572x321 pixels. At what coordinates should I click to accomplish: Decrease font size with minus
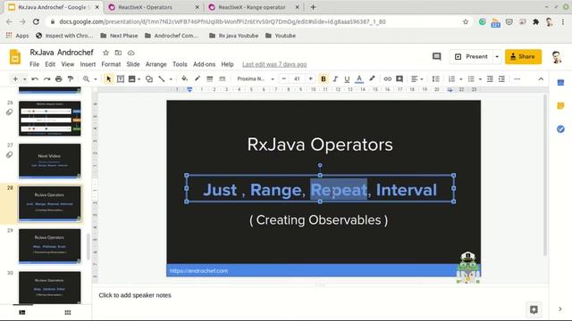[x=283, y=79]
